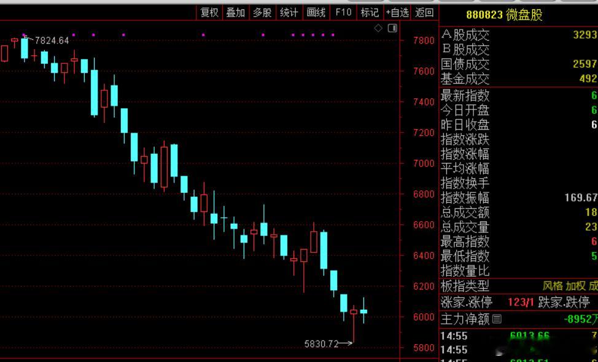The height and width of the screenshot is (362, 598).
Task: Click the 5800 axis value
Action: (x=424, y=348)
